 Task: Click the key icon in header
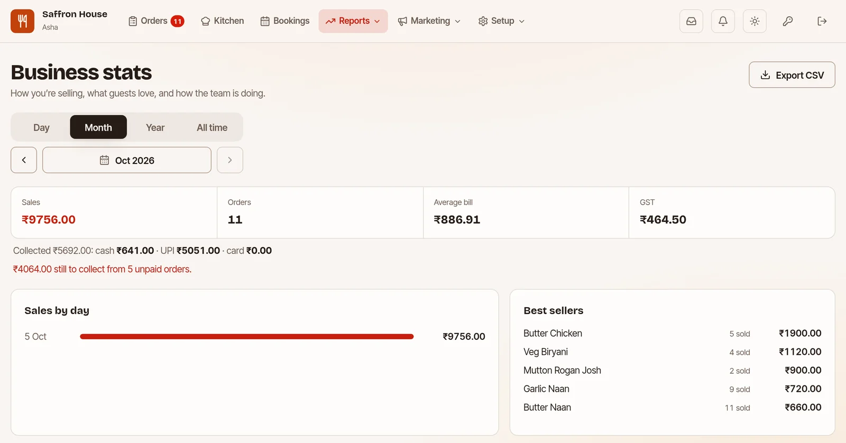point(788,21)
